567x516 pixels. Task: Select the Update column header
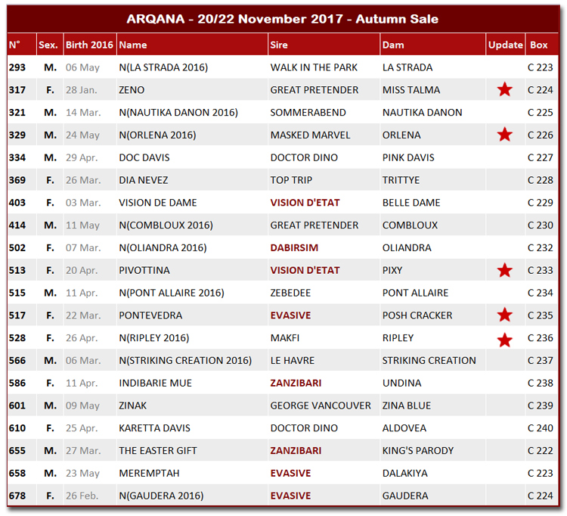pos(505,45)
